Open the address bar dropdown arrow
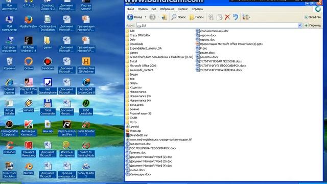This screenshot has width=327, height=184. coord(300,26)
